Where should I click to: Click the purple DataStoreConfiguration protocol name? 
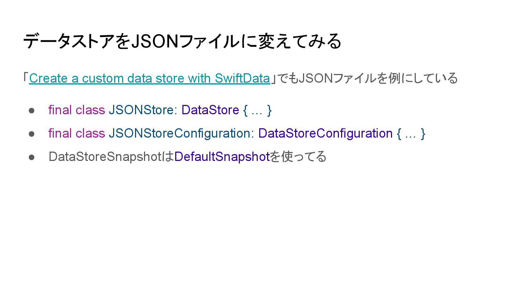pos(325,133)
